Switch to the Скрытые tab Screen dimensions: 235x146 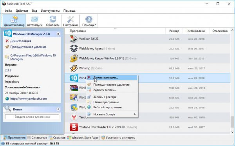tap(57, 138)
